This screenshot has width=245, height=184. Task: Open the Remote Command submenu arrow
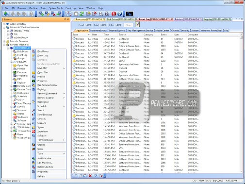coord(64,94)
